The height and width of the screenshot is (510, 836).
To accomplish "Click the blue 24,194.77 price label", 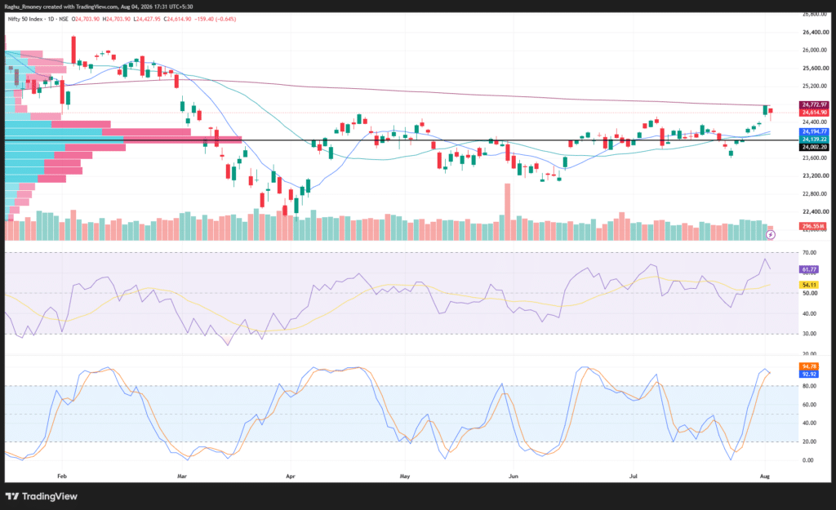I will click(x=814, y=131).
